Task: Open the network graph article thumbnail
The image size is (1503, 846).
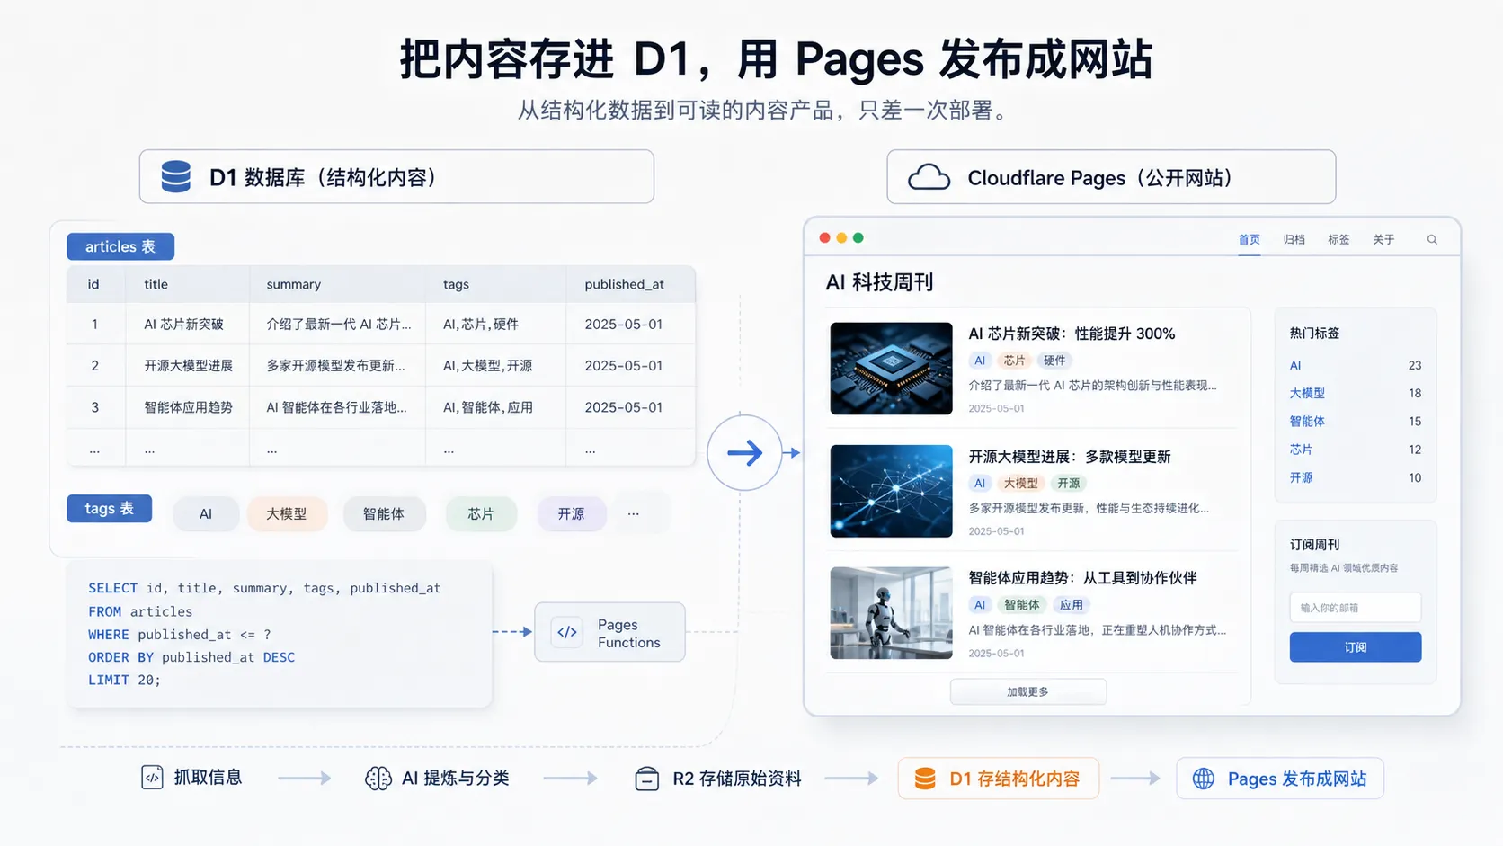Action: (891, 491)
